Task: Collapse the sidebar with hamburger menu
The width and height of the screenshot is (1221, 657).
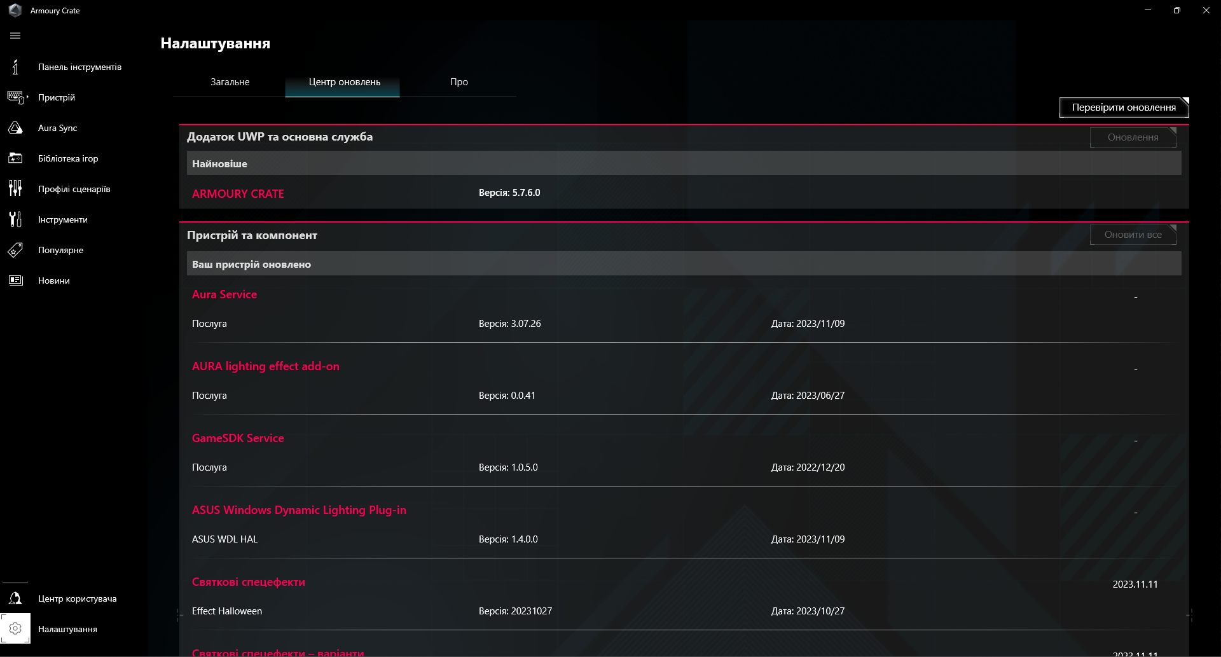Action: point(15,36)
